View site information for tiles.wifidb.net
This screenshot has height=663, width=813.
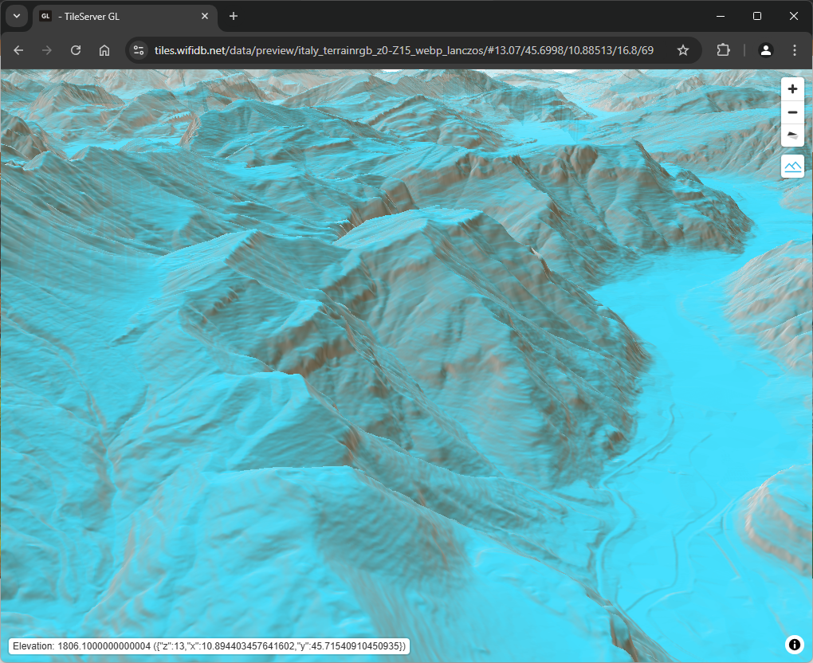coord(139,50)
